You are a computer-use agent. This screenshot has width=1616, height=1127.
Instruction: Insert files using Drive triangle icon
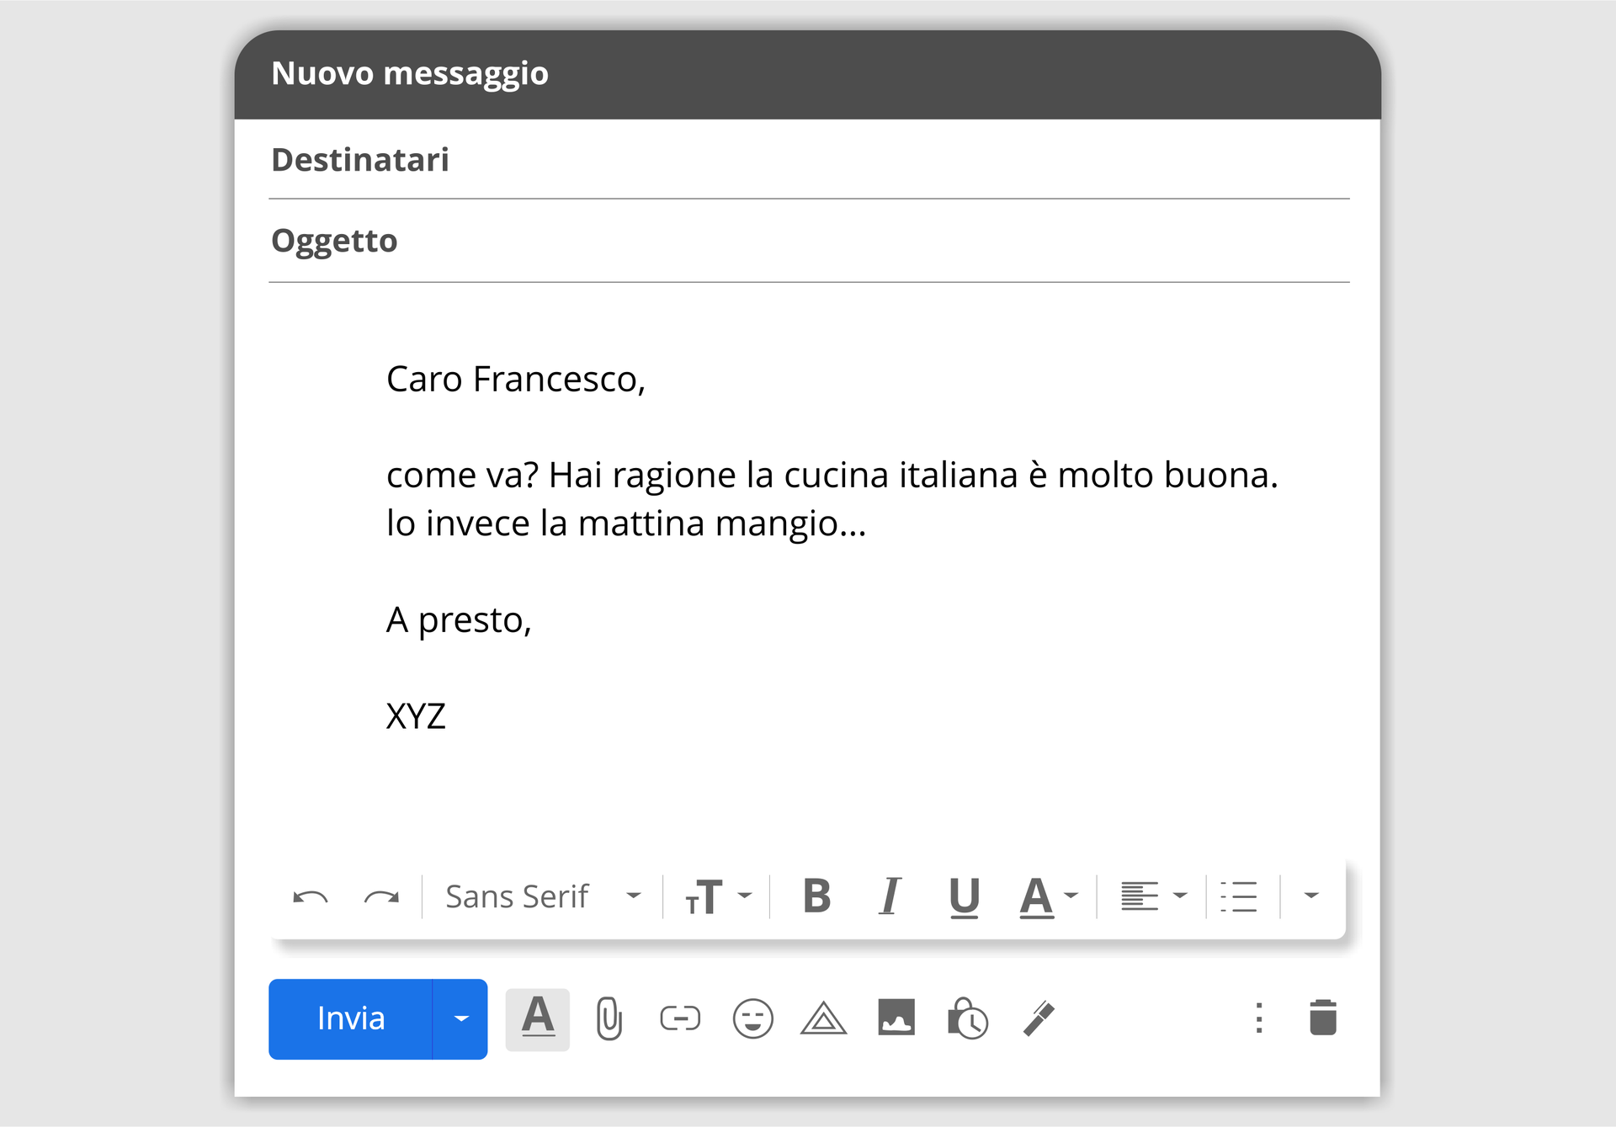(823, 1019)
